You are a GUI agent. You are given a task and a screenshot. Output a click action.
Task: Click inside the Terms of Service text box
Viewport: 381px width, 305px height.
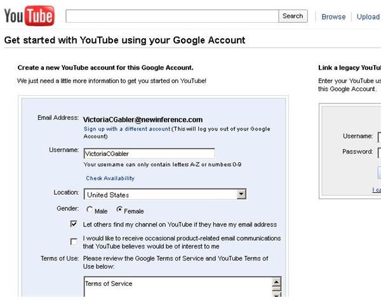coord(178,287)
